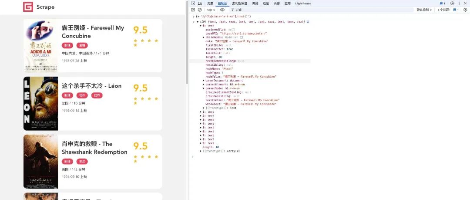Switch to the Performance (性能) tab
Screen dimensions: 470x200
266,3
